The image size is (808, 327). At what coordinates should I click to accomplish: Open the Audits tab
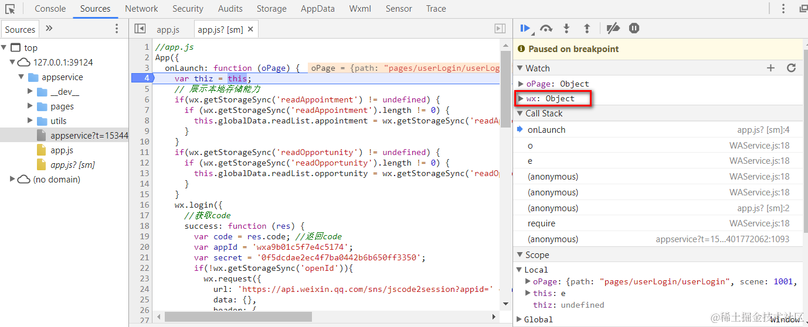coord(230,9)
